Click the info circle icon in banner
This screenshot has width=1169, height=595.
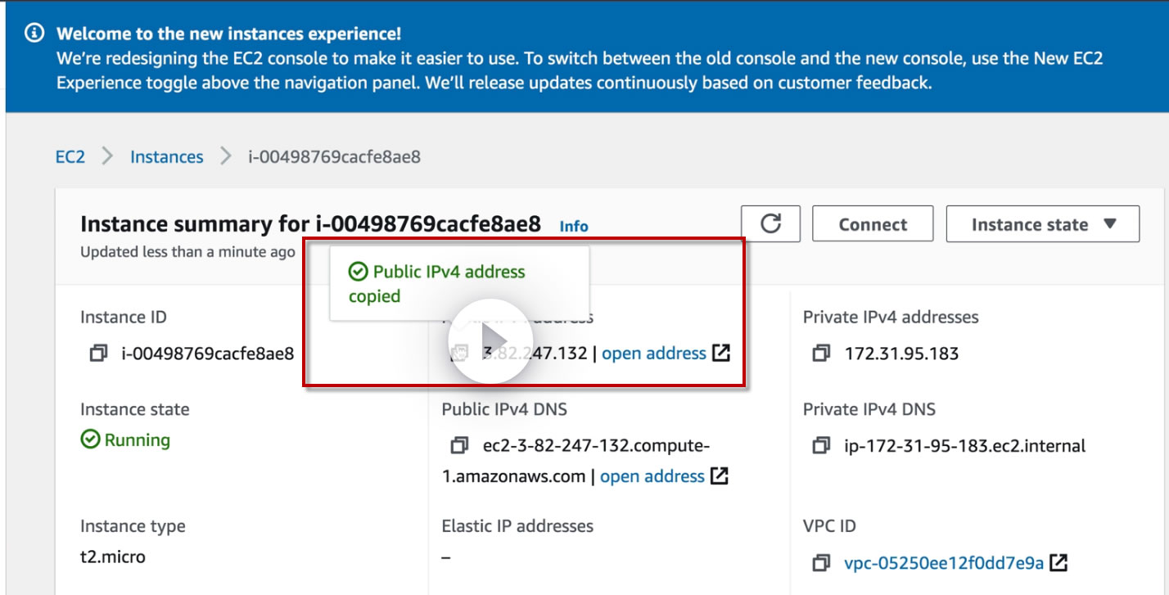pyautogui.click(x=34, y=34)
